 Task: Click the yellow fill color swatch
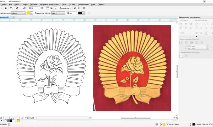[28, 13]
